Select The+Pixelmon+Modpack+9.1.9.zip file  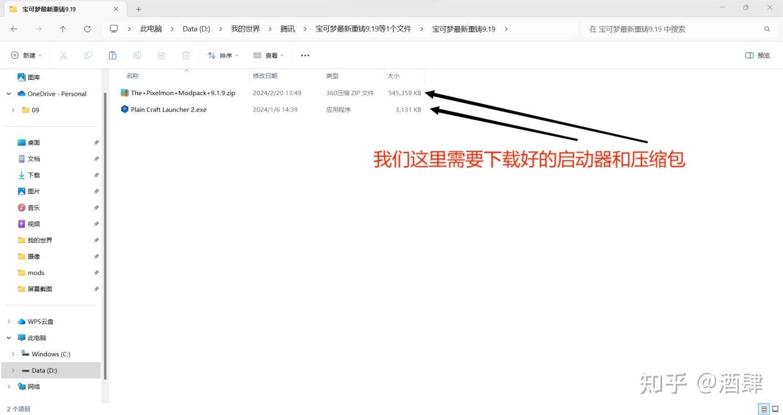coord(183,93)
